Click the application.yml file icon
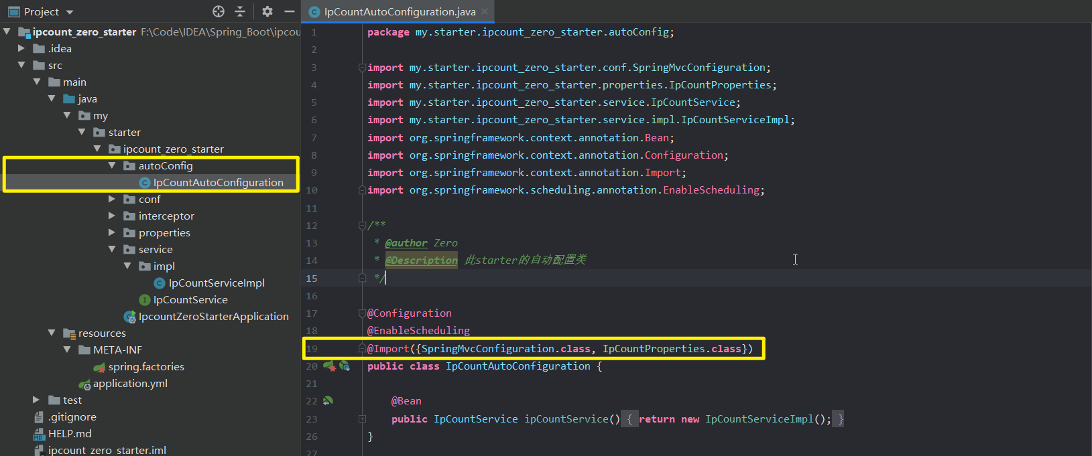1092x456 pixels. 84,384
